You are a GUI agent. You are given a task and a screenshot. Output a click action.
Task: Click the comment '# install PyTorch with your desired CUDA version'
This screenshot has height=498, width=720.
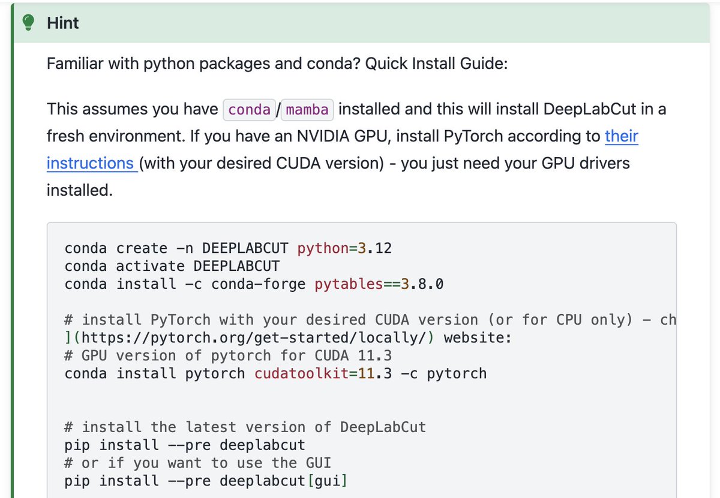271,320
